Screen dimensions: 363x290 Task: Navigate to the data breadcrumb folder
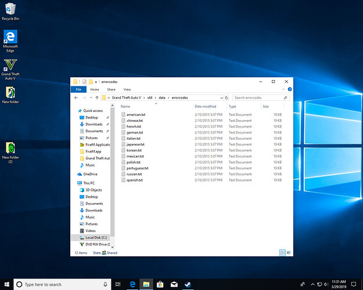coord(162,98)
